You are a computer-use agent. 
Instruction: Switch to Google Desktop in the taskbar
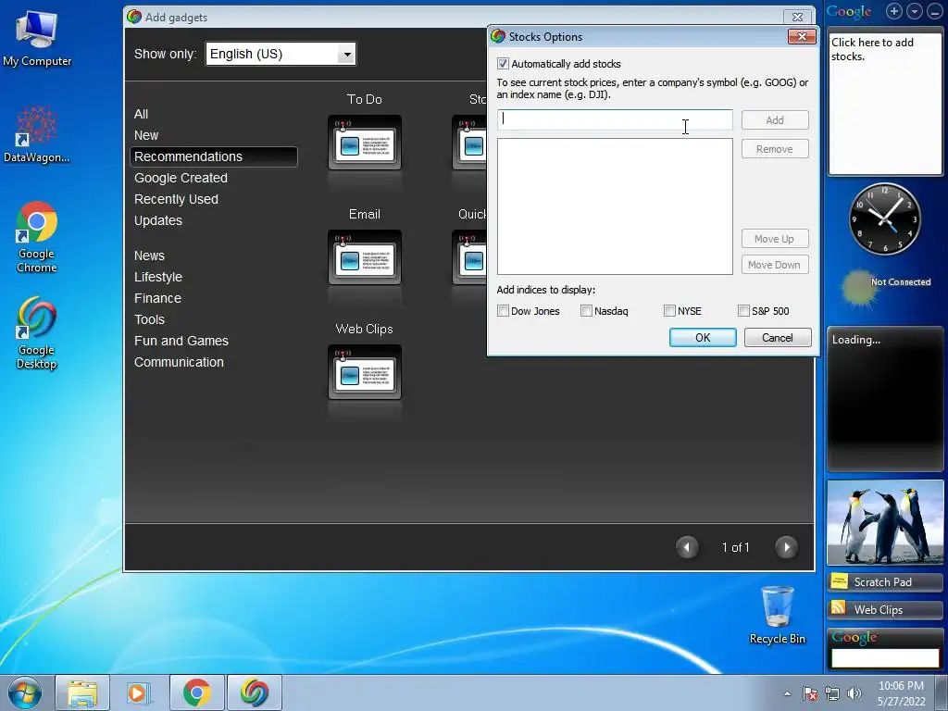click(255, 692)
